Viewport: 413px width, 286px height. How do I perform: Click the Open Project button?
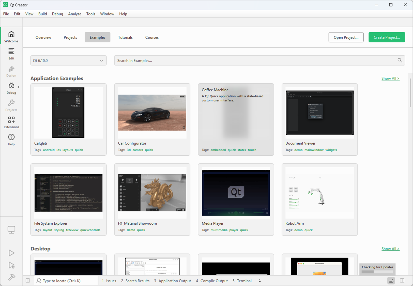(346, 37)
